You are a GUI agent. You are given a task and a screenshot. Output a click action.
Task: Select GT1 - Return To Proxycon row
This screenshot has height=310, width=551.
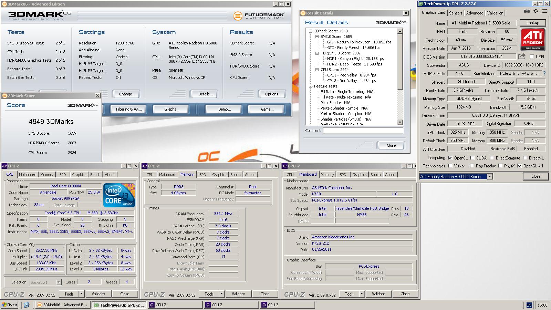359,42
